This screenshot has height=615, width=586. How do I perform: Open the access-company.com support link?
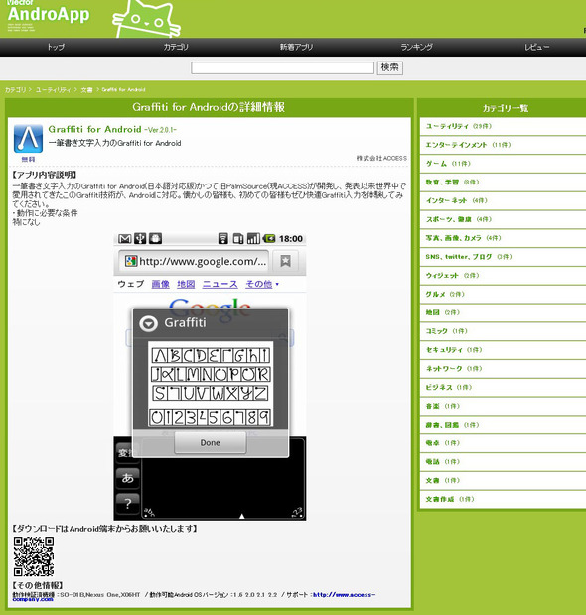click(344, 594)
